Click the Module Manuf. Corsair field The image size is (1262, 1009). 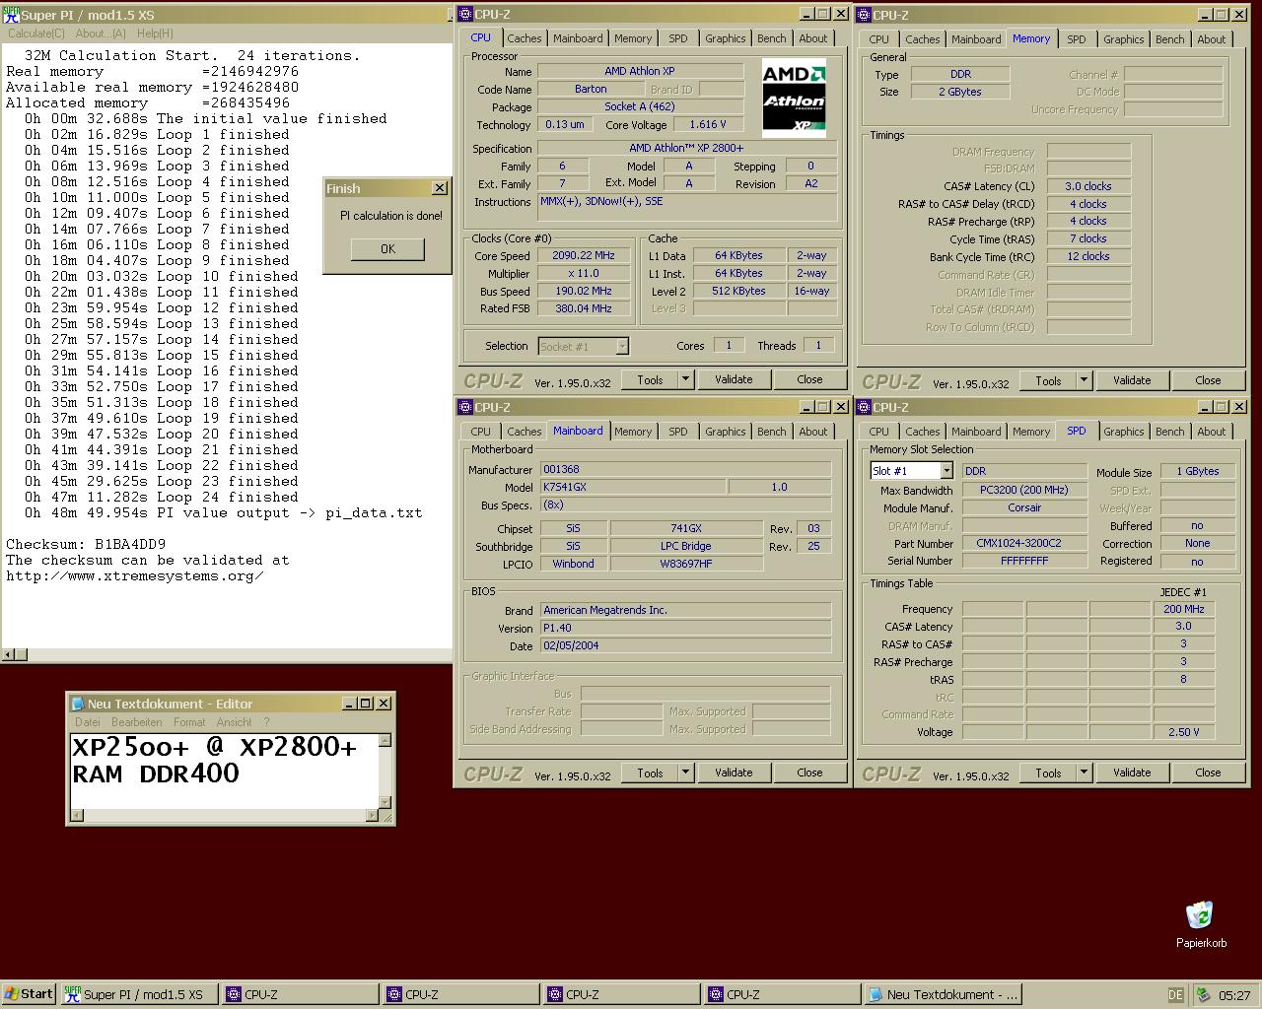1024,507
